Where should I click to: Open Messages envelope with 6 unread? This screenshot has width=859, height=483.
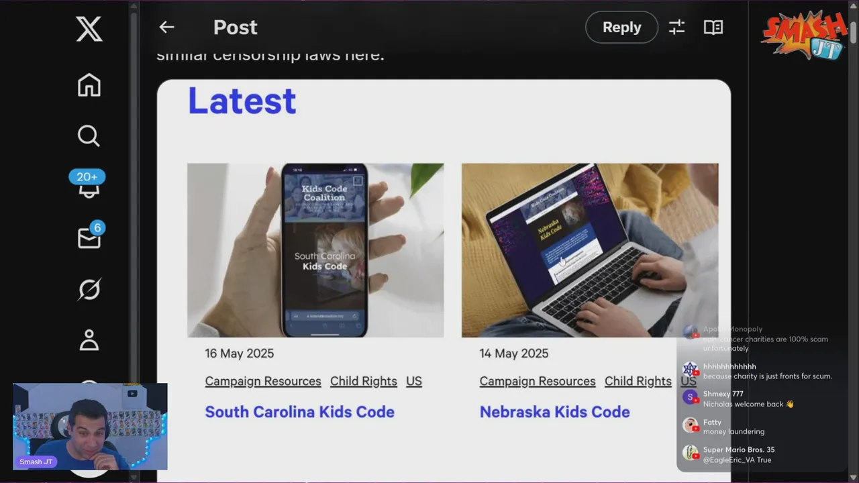click(89, 235)
